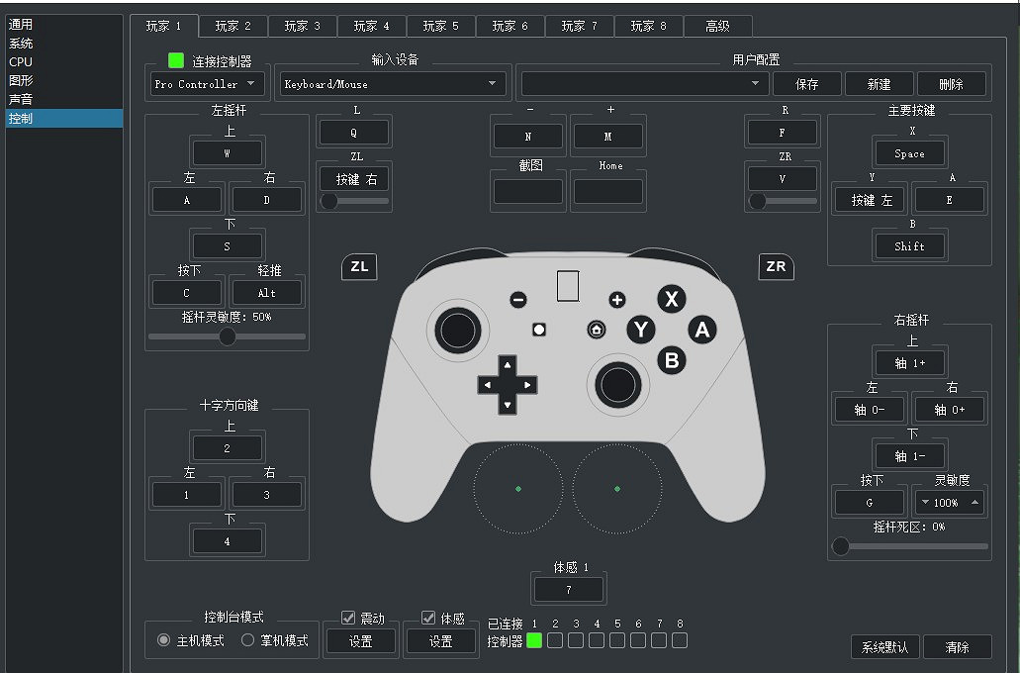This screenshot has height=673, width=1020.
Task: Click the D-pad on controller image
Action: [x=507, y=384]
